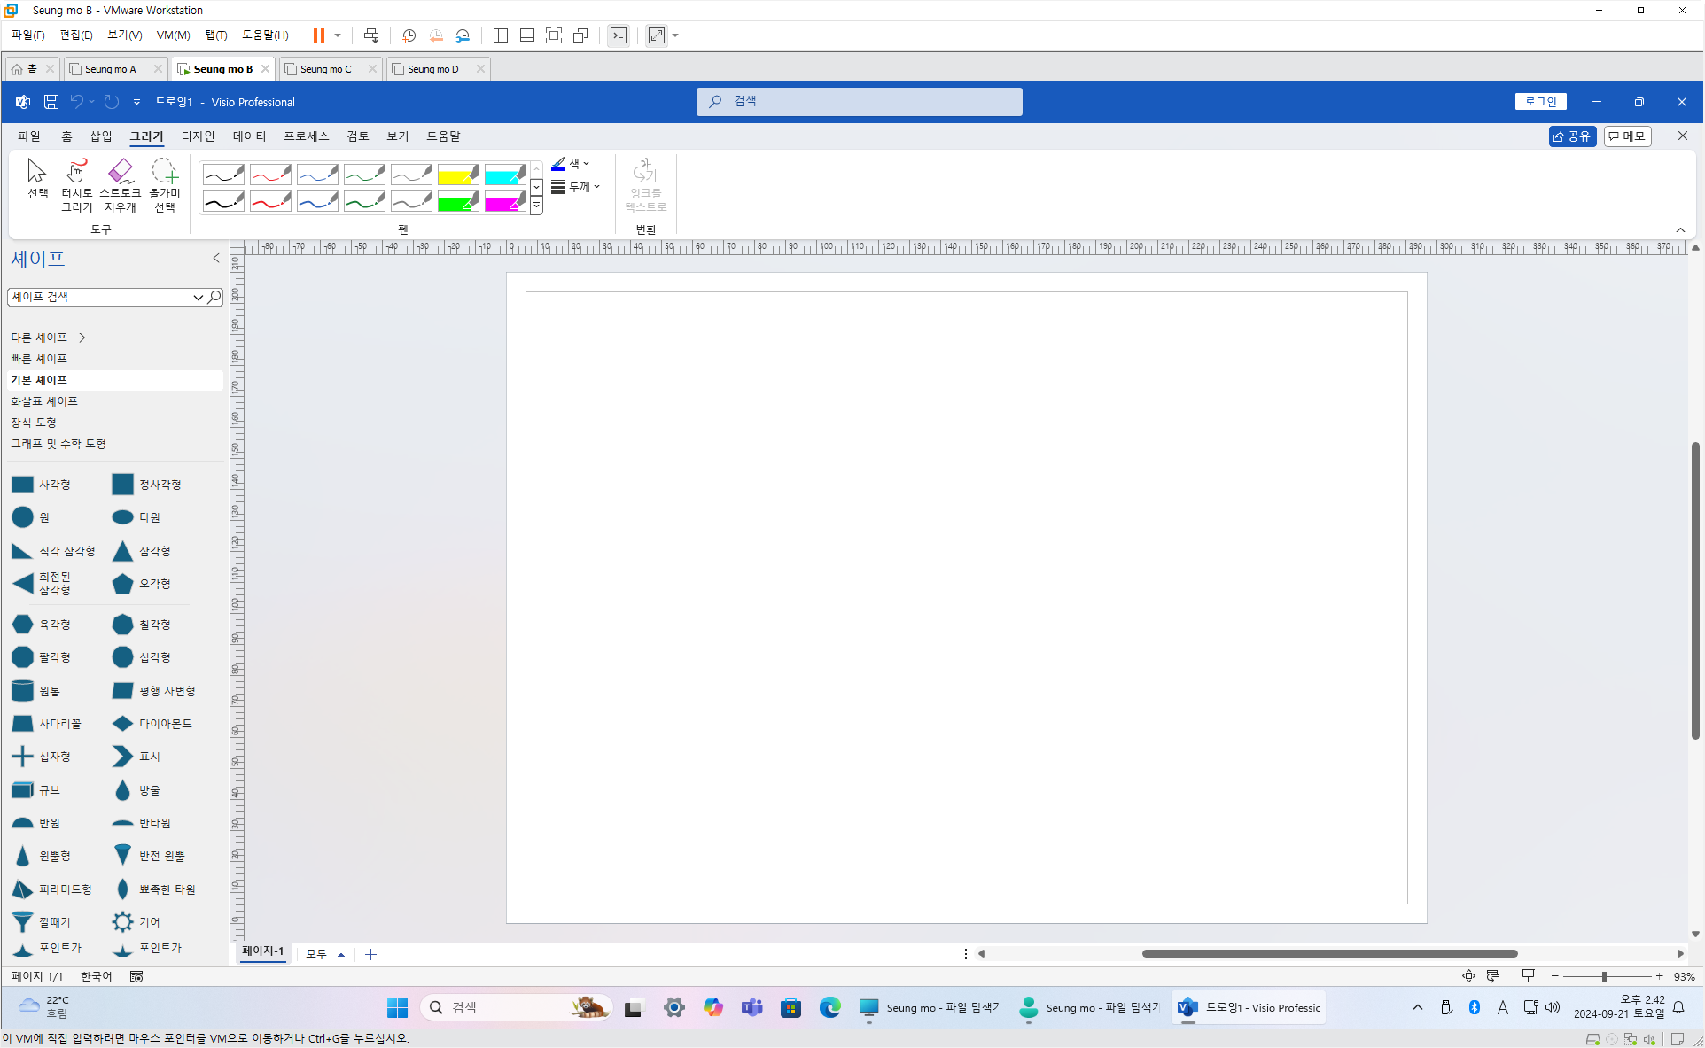Expand the pen gallery more arrow
The image size is (1705, 1048).
[536, 206]
